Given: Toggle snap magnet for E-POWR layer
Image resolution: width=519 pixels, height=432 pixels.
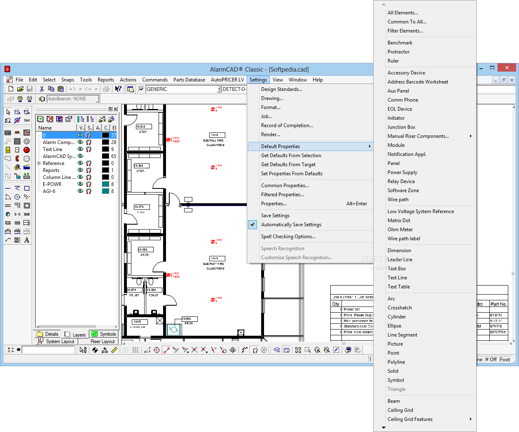Looking at the screenshot, I should [89, 184].
